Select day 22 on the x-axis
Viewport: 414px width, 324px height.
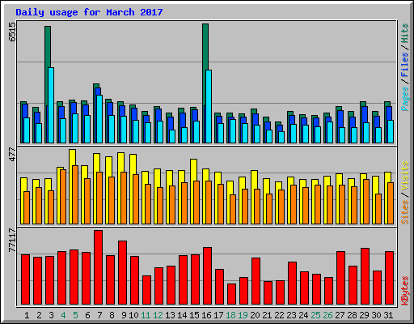tap(279, 315)
